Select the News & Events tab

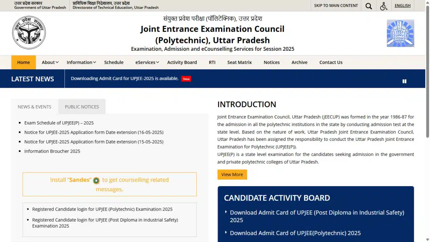(x=35, y=107)
